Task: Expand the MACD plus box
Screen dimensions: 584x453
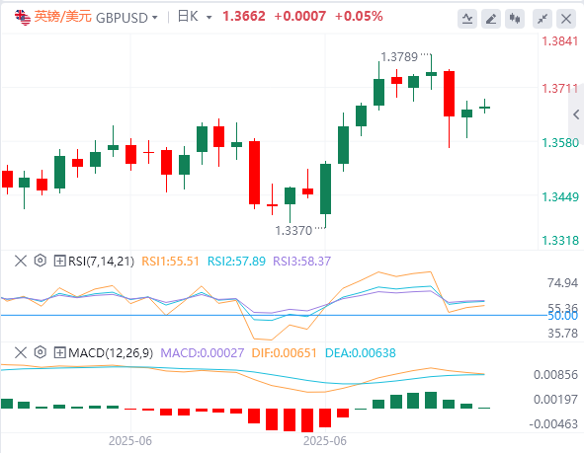Action: 59,352
